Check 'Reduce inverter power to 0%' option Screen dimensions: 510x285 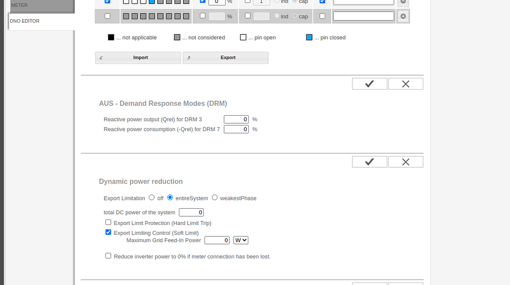click(x=108, y=255)
